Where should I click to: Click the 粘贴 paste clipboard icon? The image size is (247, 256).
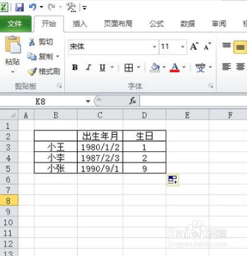(12, 45)
